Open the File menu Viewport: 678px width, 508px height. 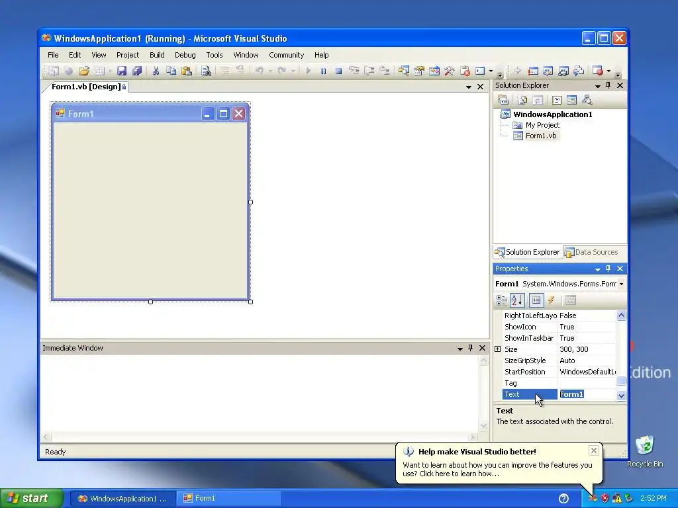(53, 55)
